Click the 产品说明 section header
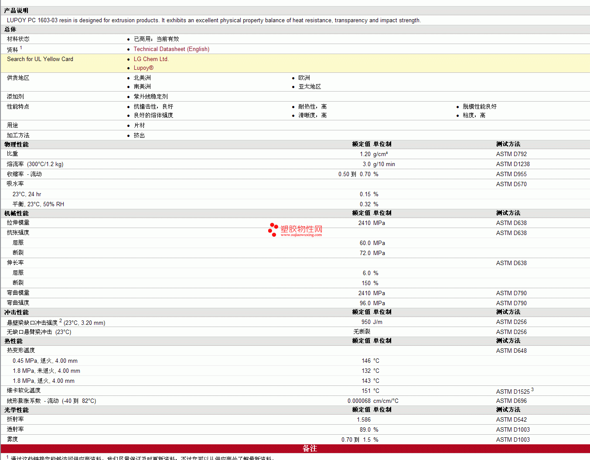The width and height of the screenshot is (590, 460). 16,10
